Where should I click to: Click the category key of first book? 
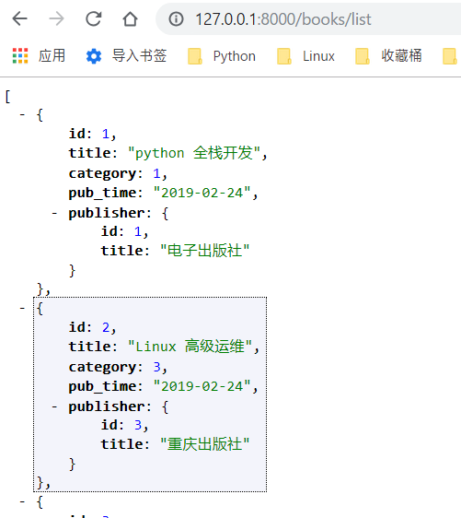[102, 174]
